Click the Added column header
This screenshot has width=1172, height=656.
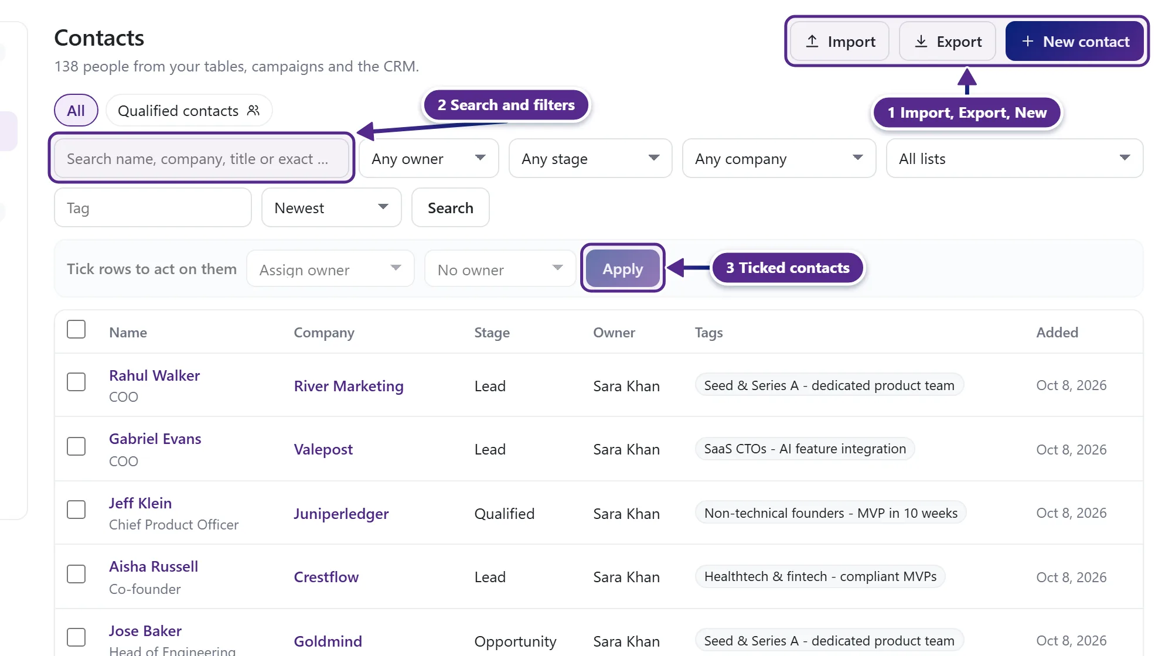point(1057,332)
